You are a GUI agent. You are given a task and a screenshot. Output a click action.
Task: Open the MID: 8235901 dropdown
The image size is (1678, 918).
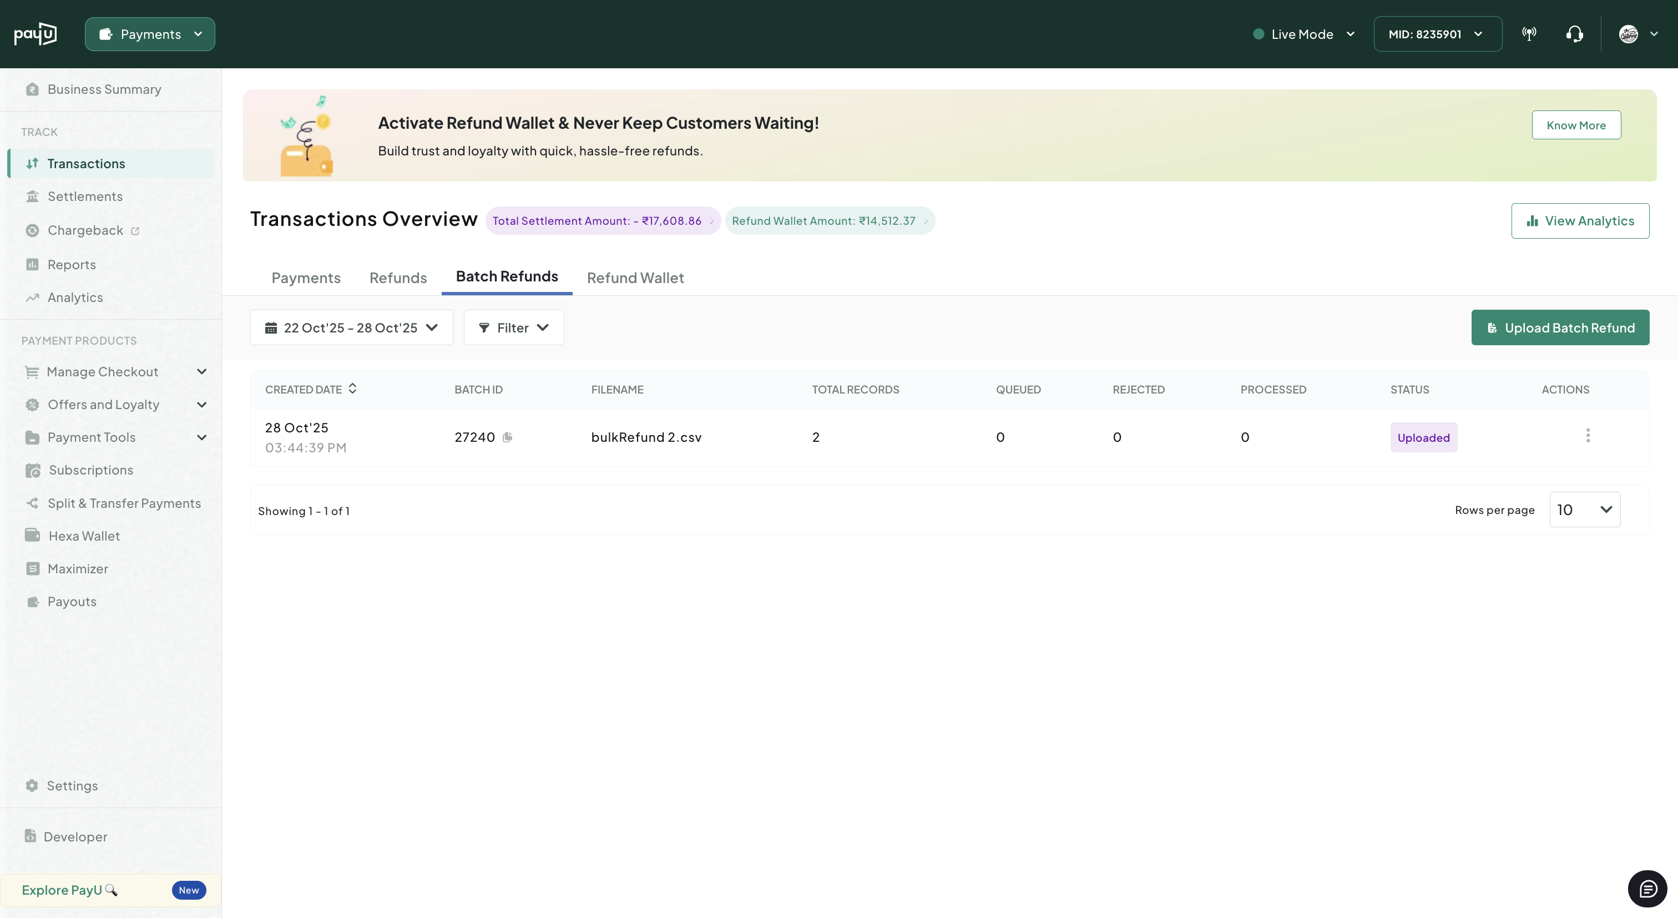tap(1437, 34)
